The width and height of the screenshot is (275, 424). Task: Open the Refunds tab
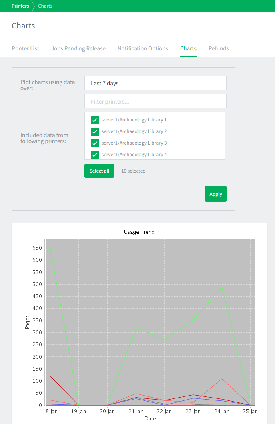[219, 48]
